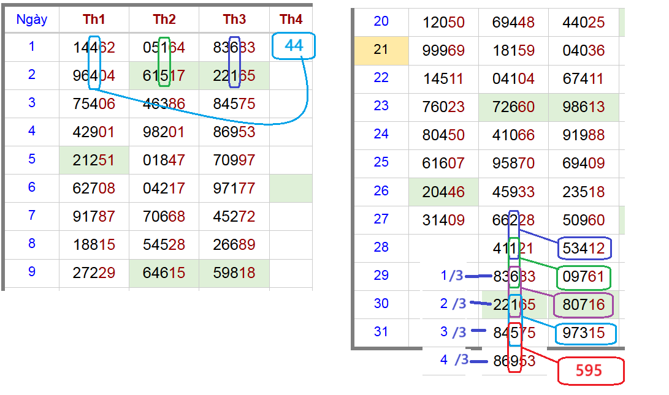Select the blue boxed cell 53412
The width and height of the screenshot is (669, 395).
click(584, 249)
